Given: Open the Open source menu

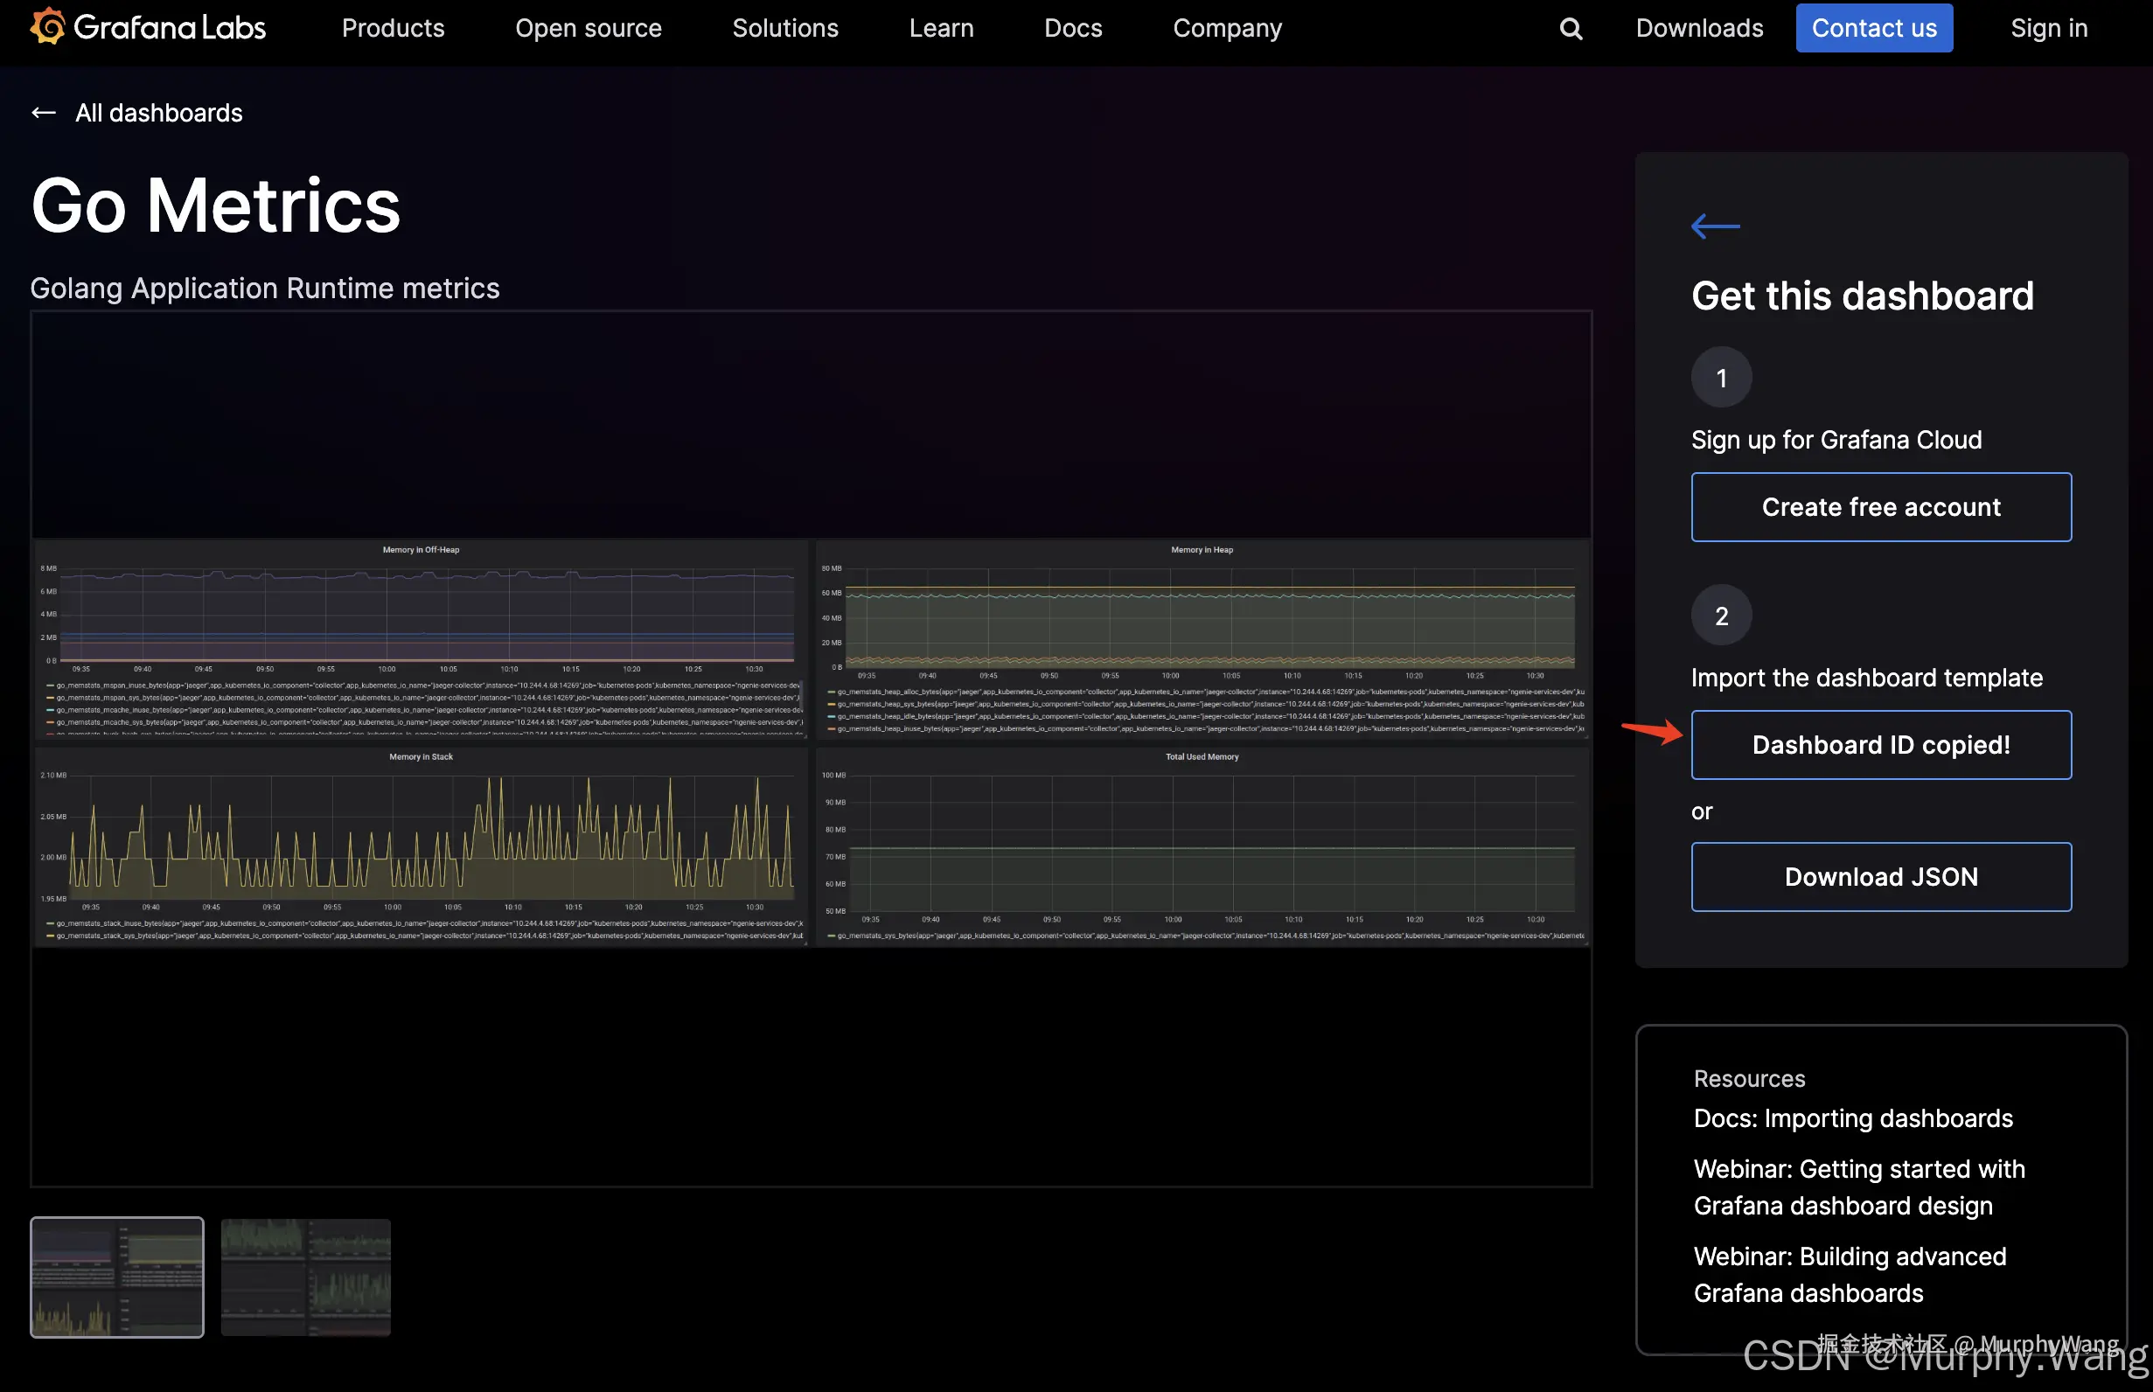Looking at the screenshot, I should click(589, 28).
